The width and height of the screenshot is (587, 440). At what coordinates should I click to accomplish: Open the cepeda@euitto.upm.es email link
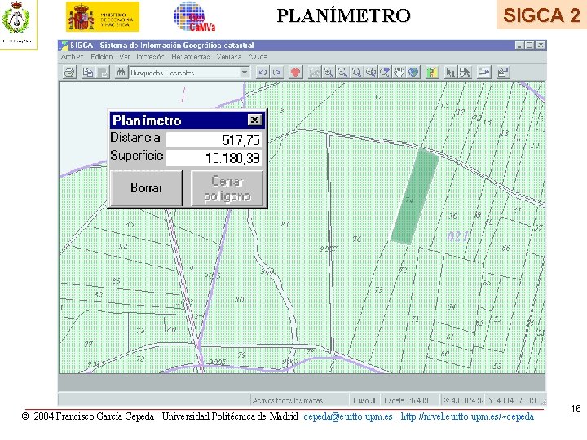[348, 416]
